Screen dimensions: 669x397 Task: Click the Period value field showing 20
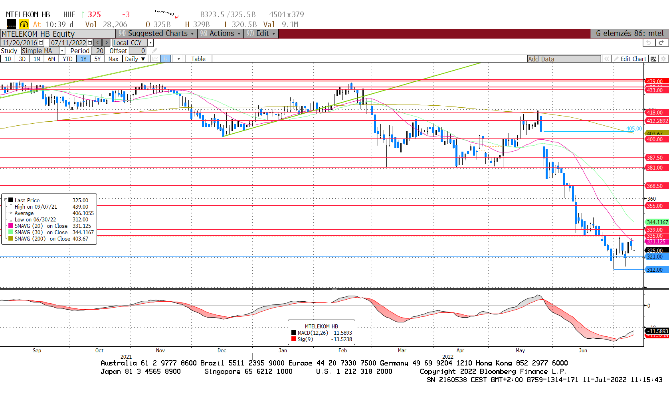[98, 51]
